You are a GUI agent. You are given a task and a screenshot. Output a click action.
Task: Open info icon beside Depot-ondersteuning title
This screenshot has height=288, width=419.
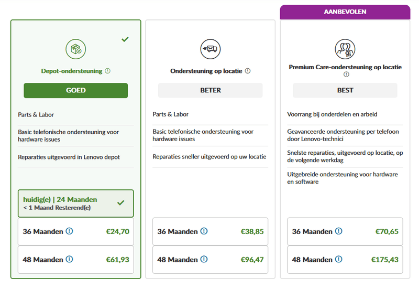pos(108,71)
